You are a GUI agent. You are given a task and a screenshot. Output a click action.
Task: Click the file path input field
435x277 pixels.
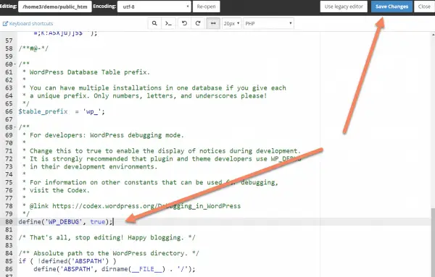click(x=55, y=7)
